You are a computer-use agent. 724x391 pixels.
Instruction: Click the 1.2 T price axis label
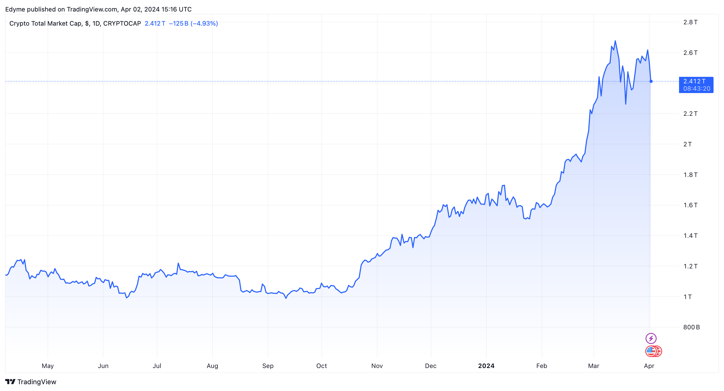tap(690, 266)
